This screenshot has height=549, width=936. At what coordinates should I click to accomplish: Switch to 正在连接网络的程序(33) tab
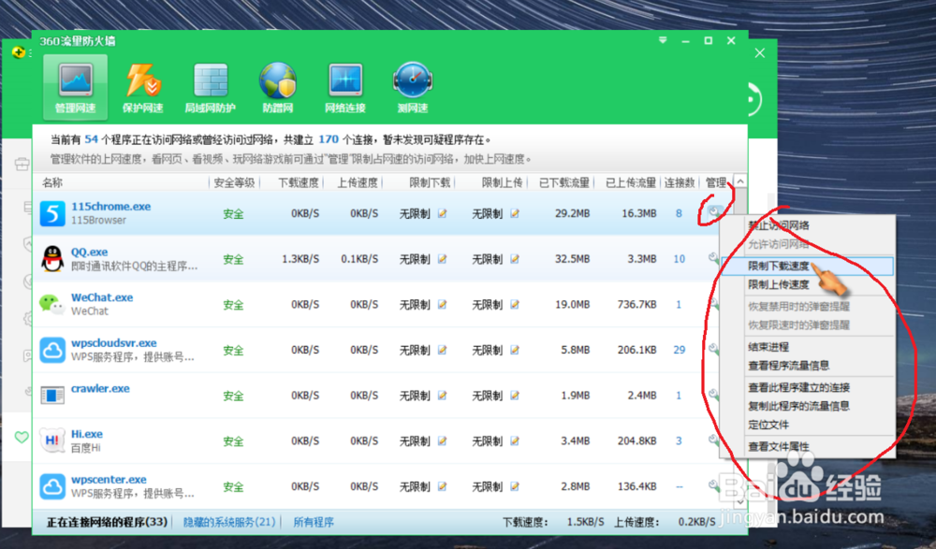point(107,522)
